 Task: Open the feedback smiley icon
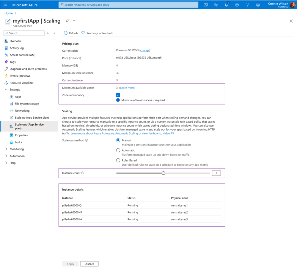pos(258,5)
